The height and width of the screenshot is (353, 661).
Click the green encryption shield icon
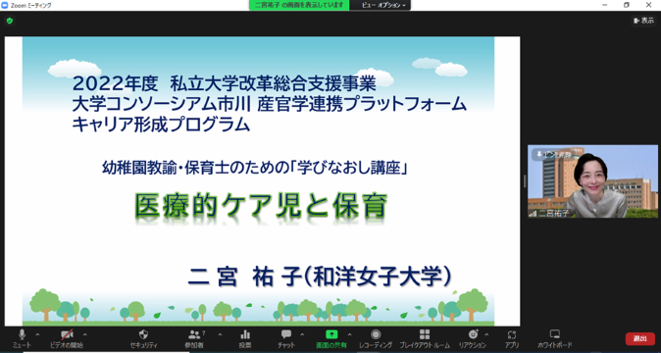click(x=10, y=21)
